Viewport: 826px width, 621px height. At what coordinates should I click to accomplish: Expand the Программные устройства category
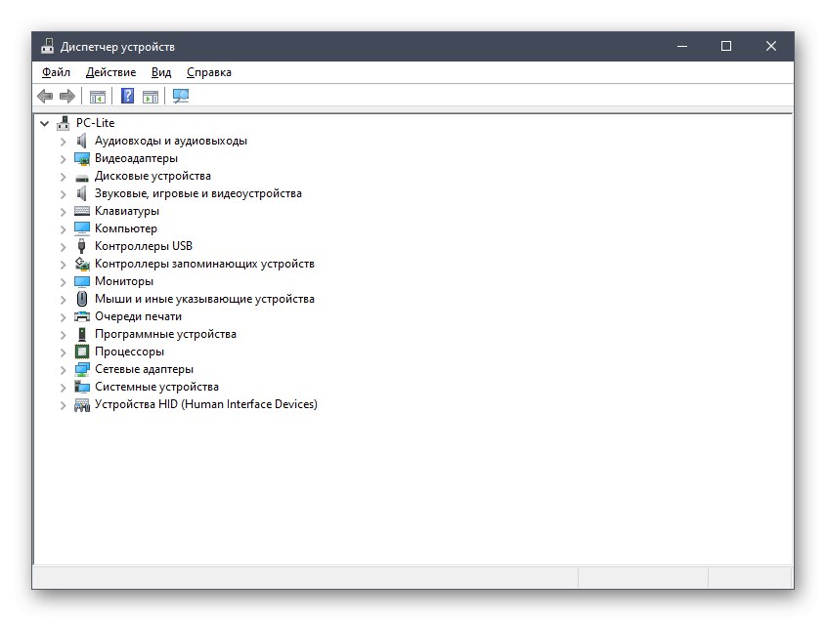64,335
